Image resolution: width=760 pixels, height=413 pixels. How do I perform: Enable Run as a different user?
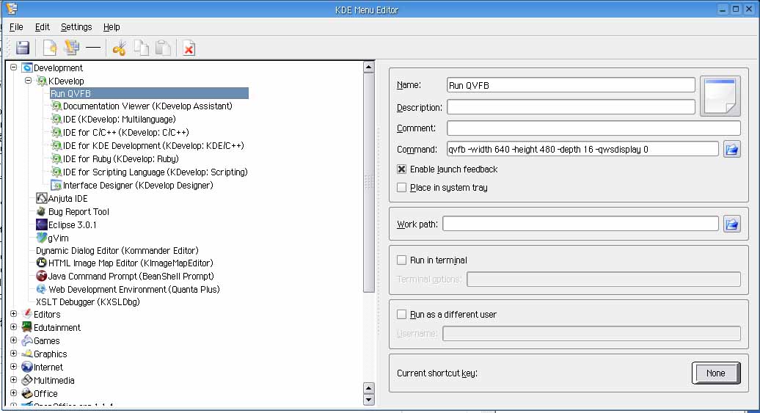click(401, 315)
